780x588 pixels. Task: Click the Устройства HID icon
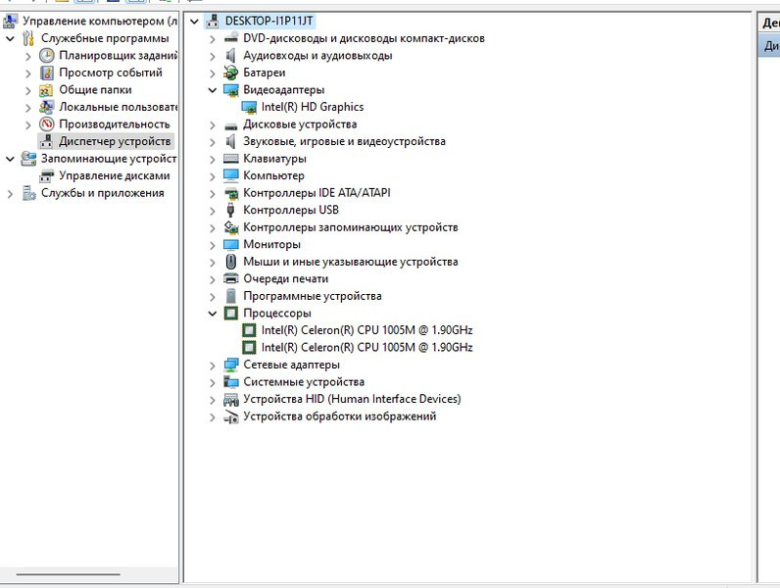pyautogui.click(x=231, y=400)
